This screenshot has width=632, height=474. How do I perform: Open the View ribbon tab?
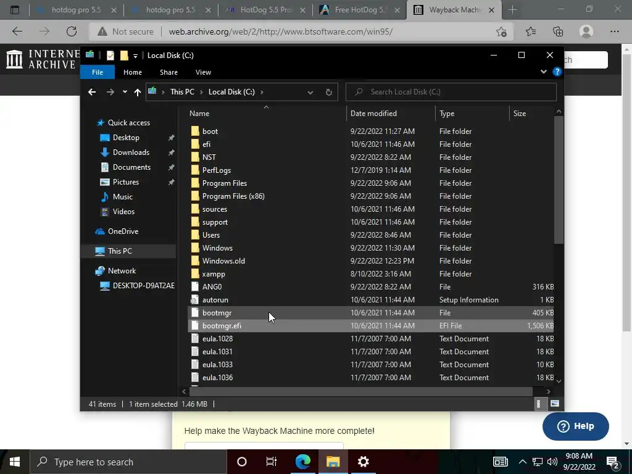(203, 72)
